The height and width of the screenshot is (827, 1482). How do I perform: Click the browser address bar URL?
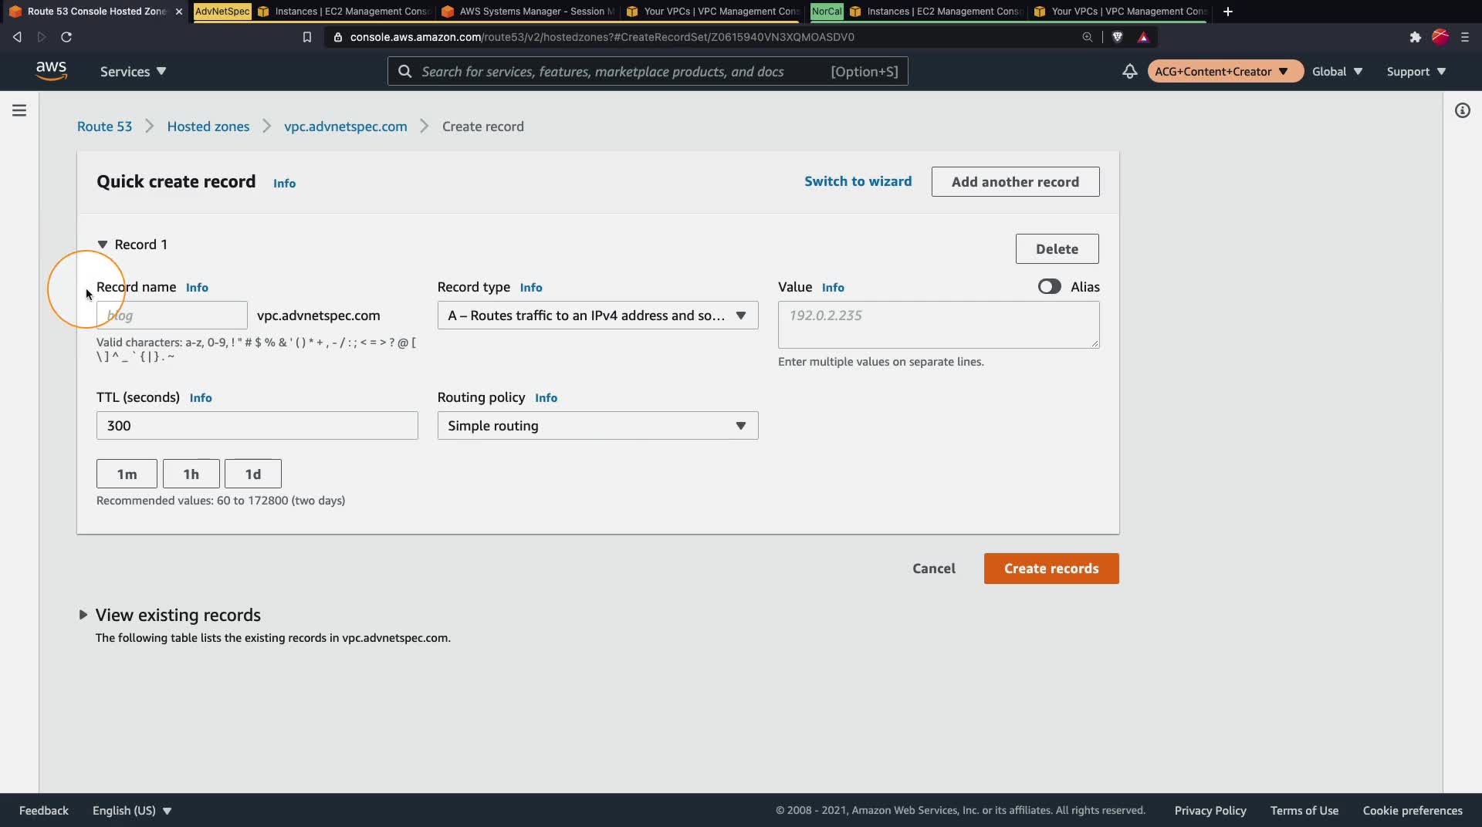602,37
